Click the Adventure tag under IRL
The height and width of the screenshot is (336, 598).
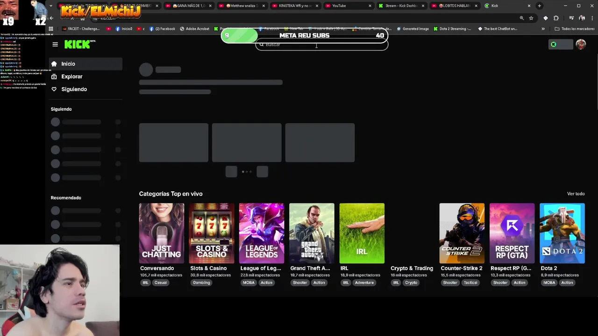pyautogui.click(x=364, y=283)
